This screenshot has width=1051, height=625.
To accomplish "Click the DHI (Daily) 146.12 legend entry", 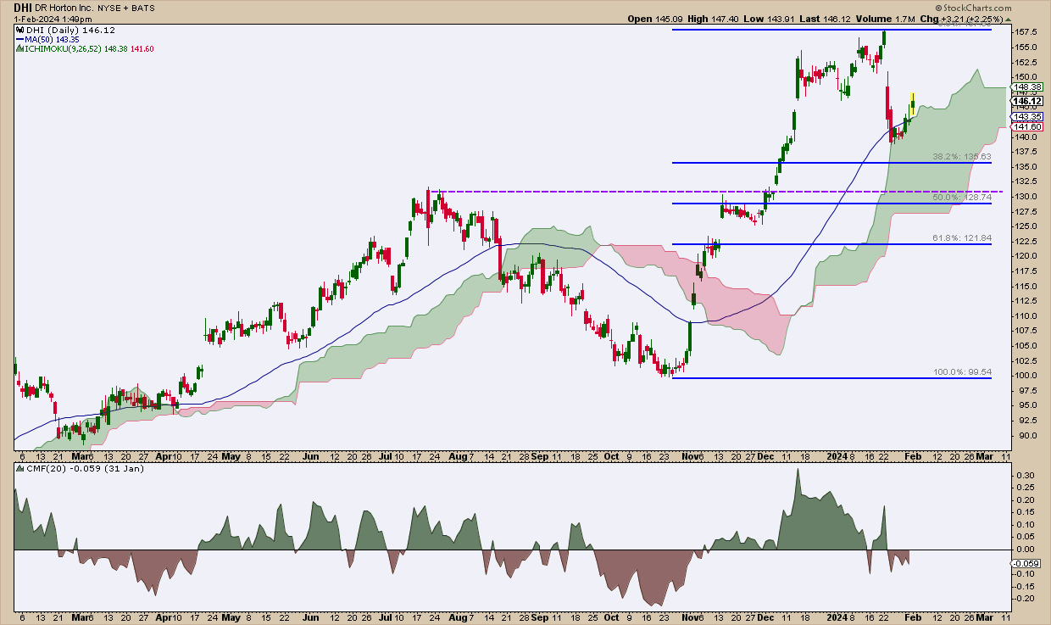I will 70,30.
